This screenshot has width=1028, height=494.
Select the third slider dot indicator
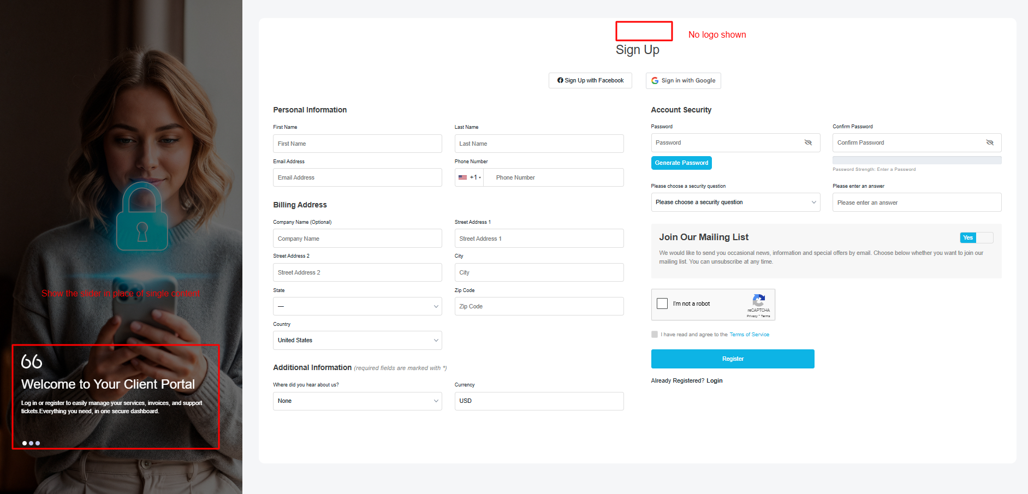[38, 443]
